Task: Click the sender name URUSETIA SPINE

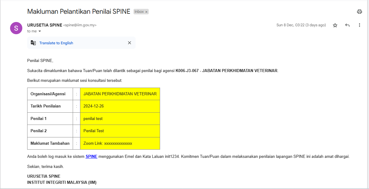Action: pos(45,25)
